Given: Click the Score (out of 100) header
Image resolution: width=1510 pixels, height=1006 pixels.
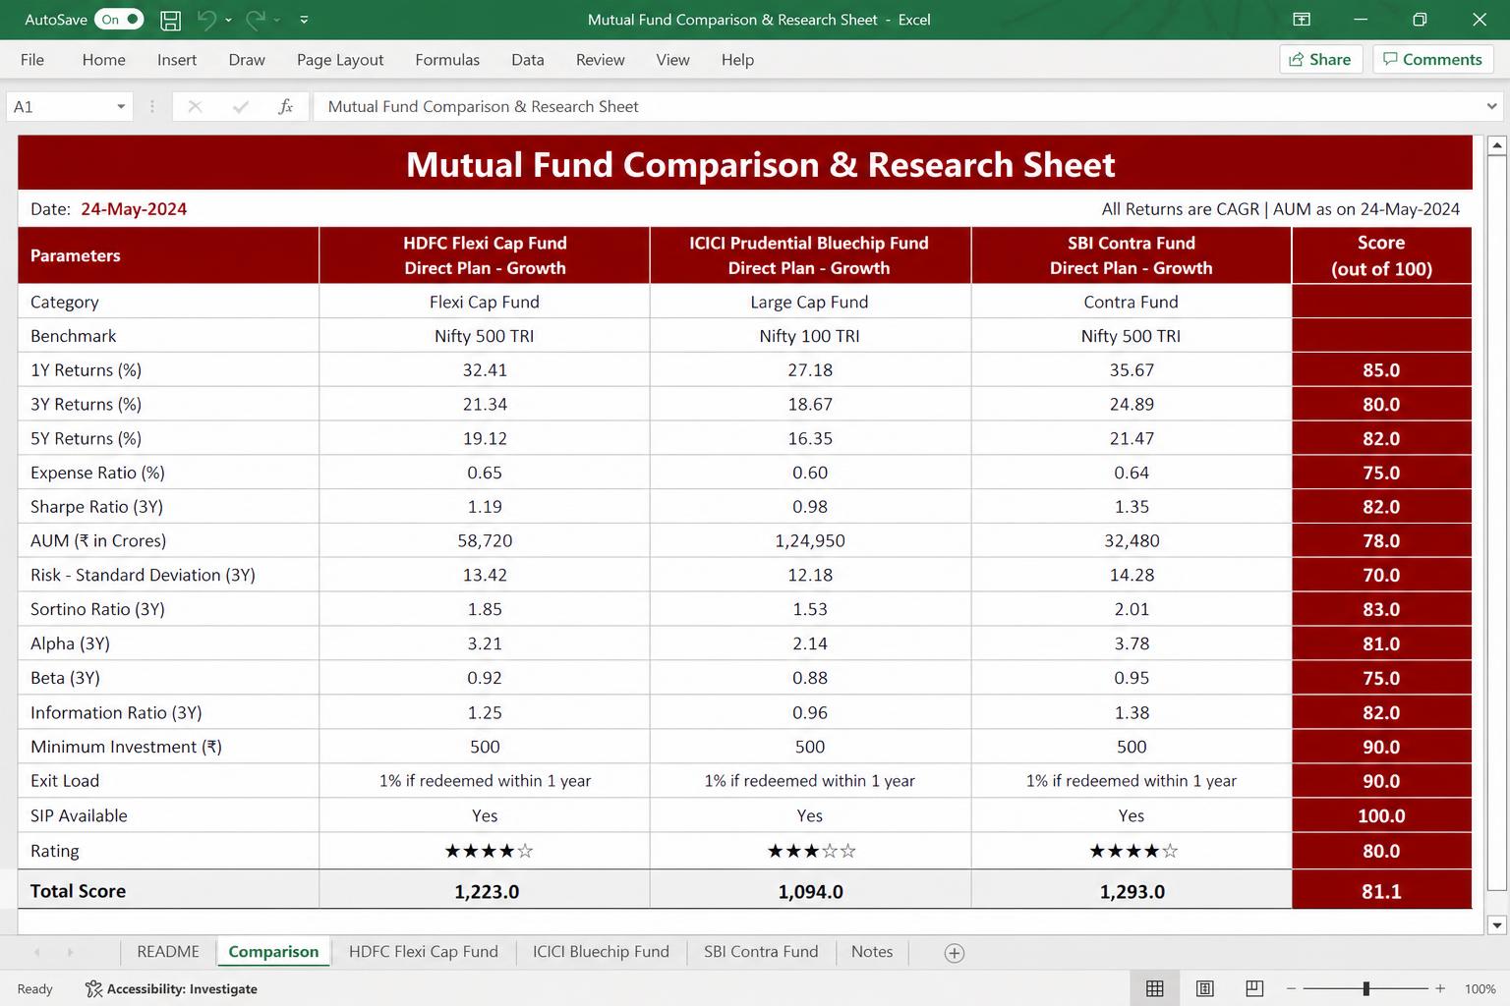Looking at the screenshot, I should point(1381,255).
